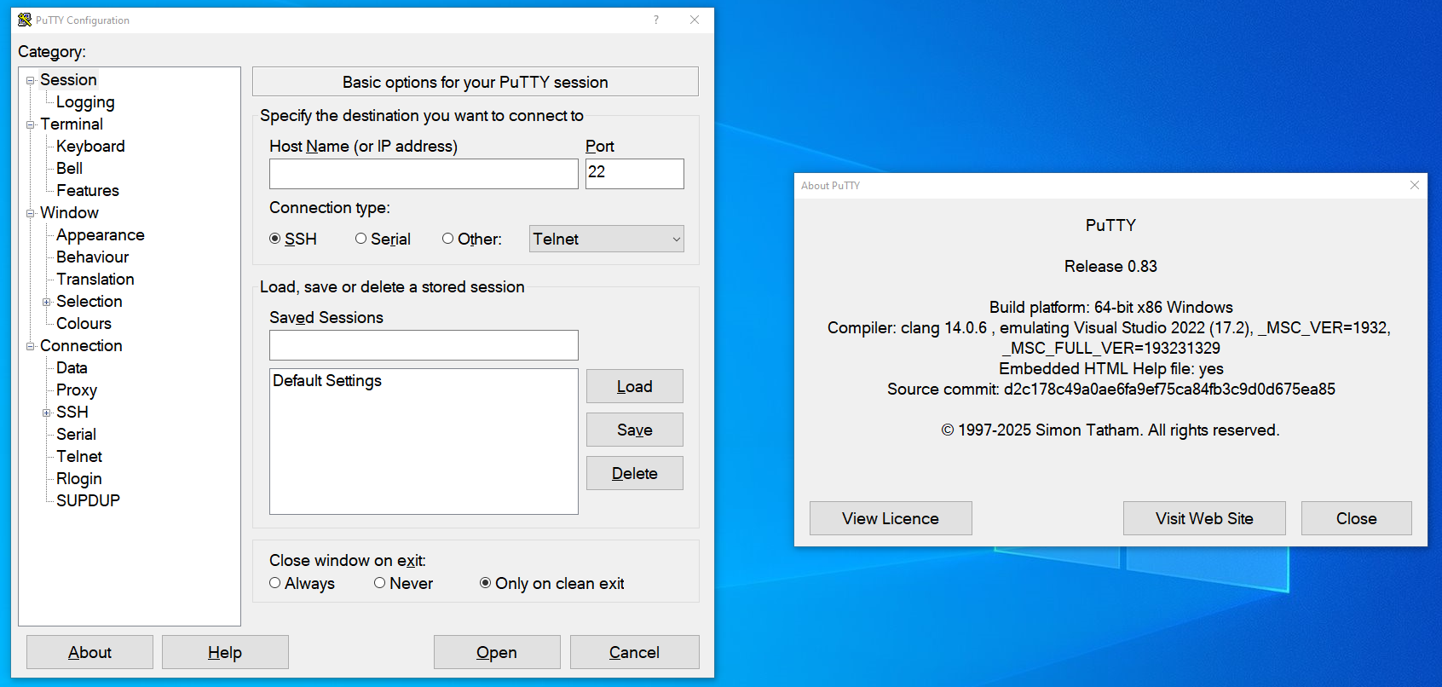Expand the Selection tree node
The image size is (1442, 687).
point(47,302)
